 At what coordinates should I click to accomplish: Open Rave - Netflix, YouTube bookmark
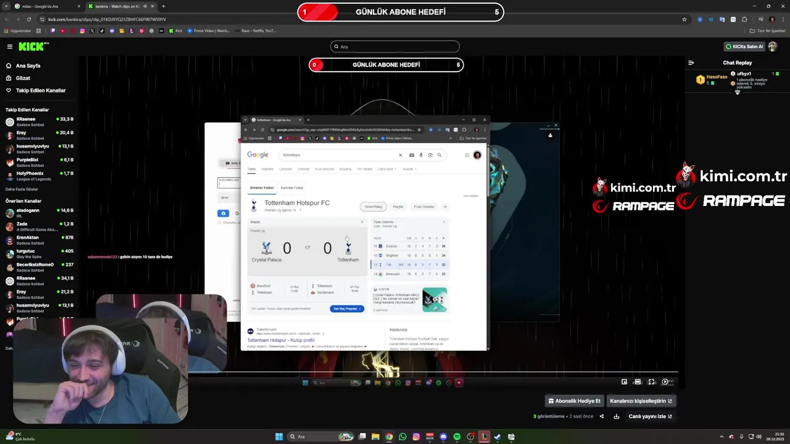[x=255, y=31]
